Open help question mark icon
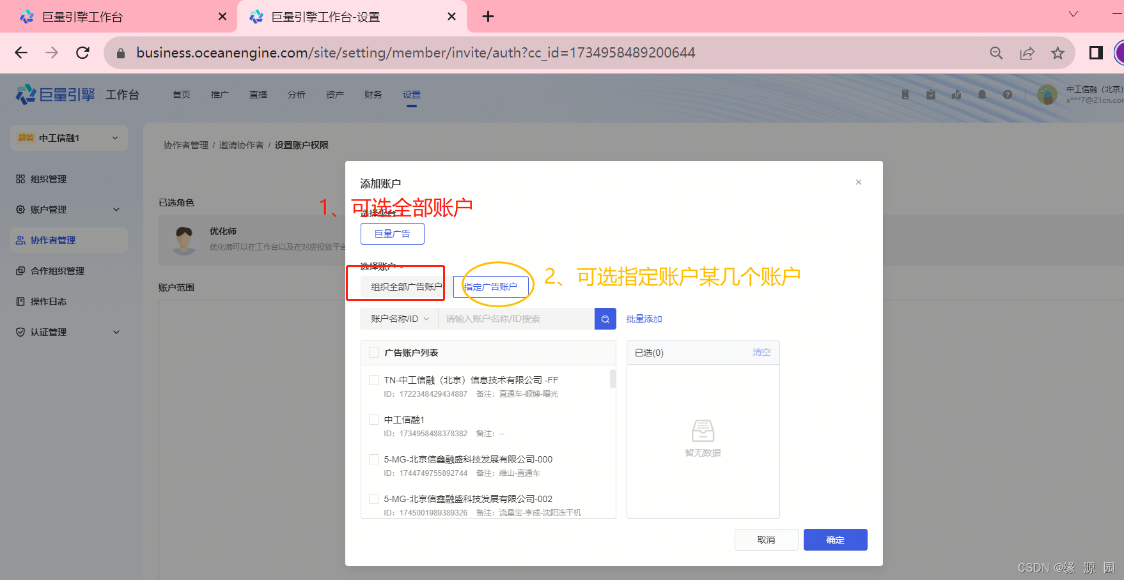Viewport: 1124px width, 580px height. 1008,95
